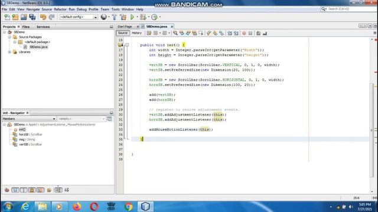Viewport: 378px width, 212px height.
Task: Open the Refactor menu
Action: coord(60,9)
